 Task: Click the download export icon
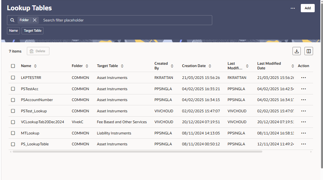pos(296,51)
